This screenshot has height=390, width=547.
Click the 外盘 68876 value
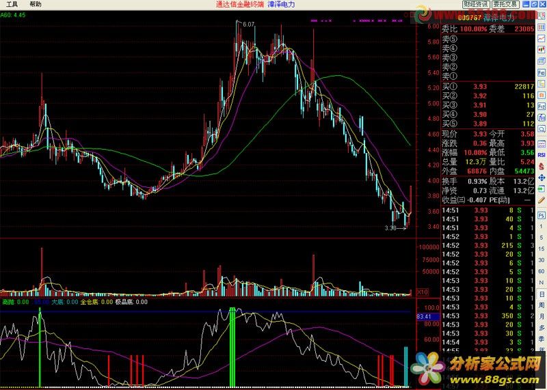pos(477,171)
